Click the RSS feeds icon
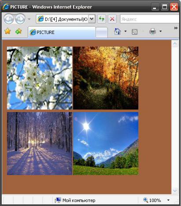 coord(135,32)
